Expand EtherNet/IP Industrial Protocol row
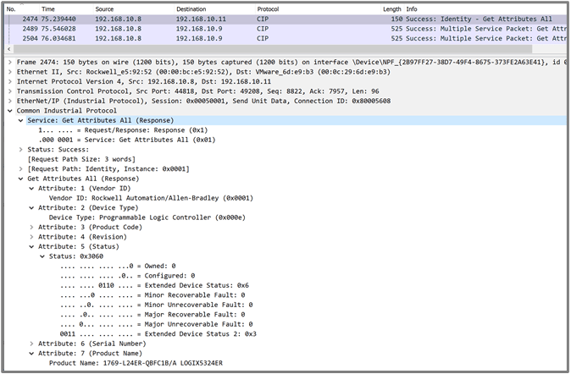This screenshot has height=374, width=571. click(x=10, y=102)
